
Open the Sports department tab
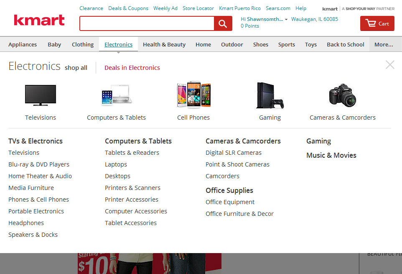tap(287, 44)
